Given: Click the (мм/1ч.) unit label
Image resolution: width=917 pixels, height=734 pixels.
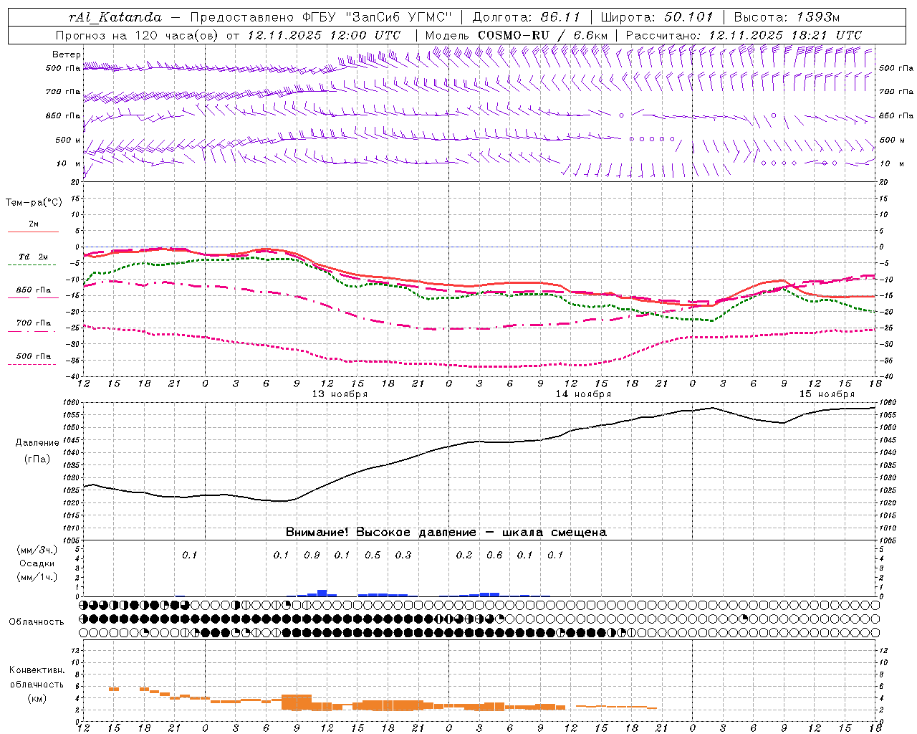Looking at the screenshot, I should pyautogui.click(x=37, y=577).
